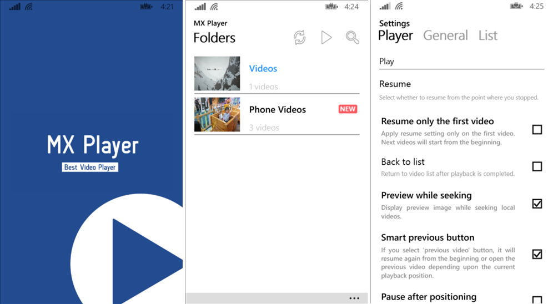Tap the refresh folders icon

pos(299,37)
